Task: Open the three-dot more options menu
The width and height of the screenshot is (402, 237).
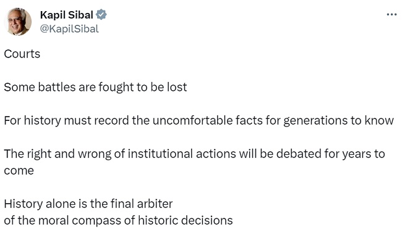Action: click(x=391, y=15)
